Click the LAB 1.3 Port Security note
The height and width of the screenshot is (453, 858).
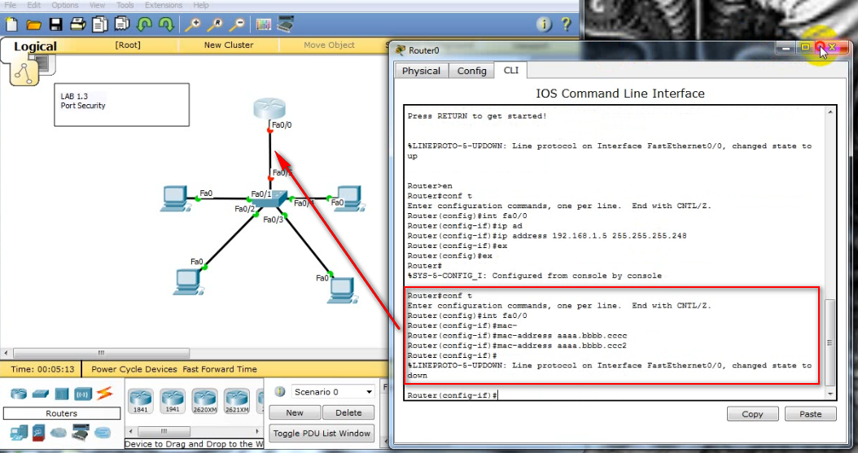pyautogui.click(x=121, y=104)
